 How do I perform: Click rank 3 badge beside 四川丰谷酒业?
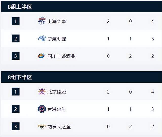[x=15, y=56]
